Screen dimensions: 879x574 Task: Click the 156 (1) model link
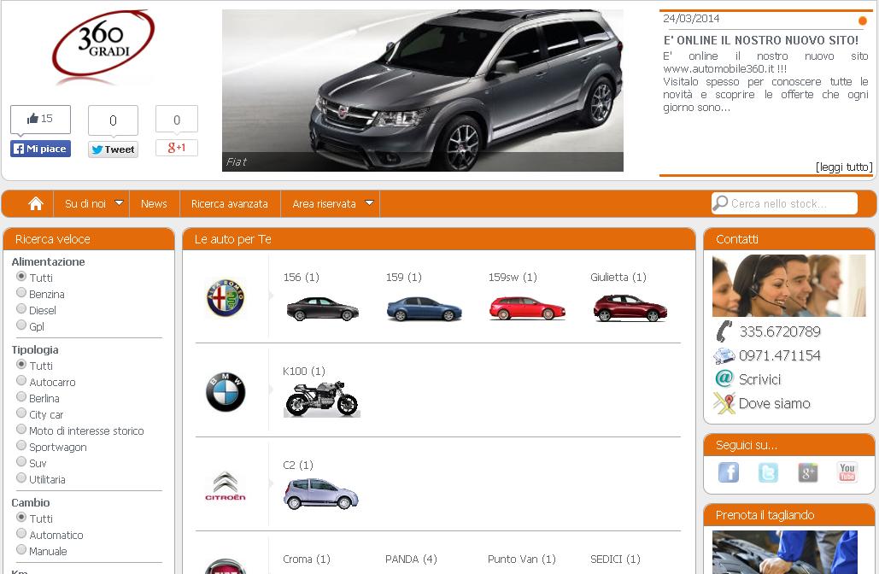301,277
